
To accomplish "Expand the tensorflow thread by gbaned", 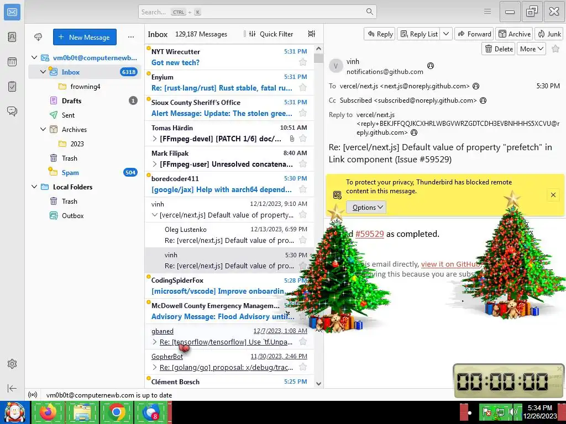I will (x=155, y=342).
